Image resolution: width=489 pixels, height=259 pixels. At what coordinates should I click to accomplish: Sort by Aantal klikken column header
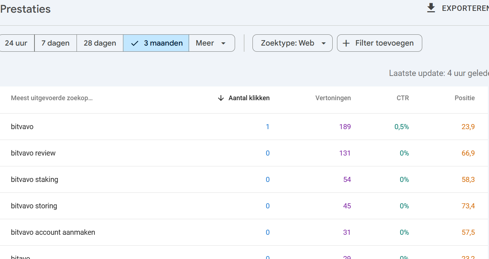pos(249,98)
